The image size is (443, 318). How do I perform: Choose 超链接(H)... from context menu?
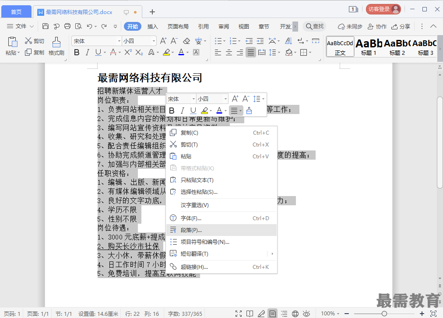click(221, 267)
